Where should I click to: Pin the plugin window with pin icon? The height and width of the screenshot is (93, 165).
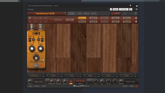[x=130, y=6]
